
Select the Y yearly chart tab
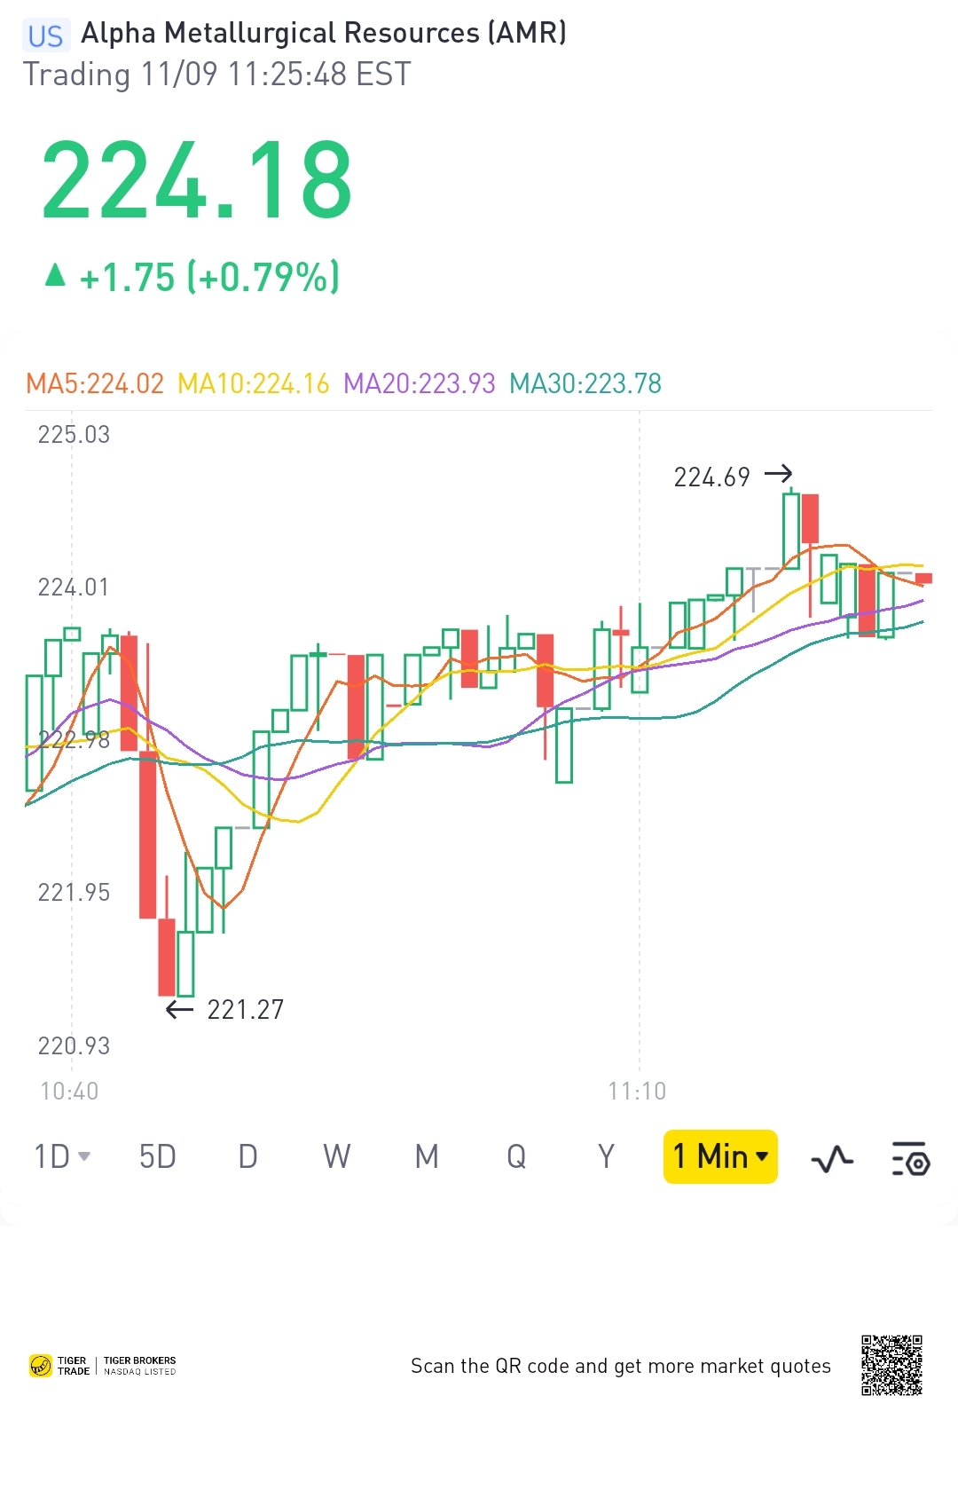point(606,1157)
